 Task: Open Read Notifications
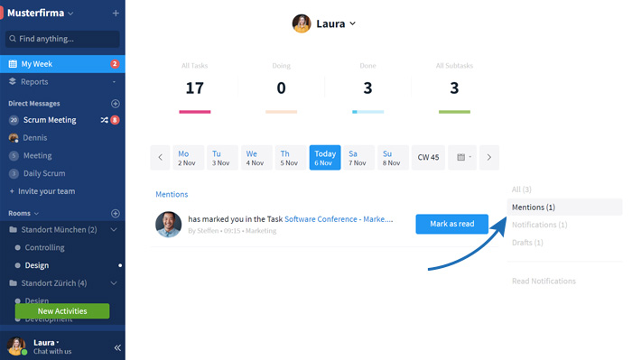[544, 282]
